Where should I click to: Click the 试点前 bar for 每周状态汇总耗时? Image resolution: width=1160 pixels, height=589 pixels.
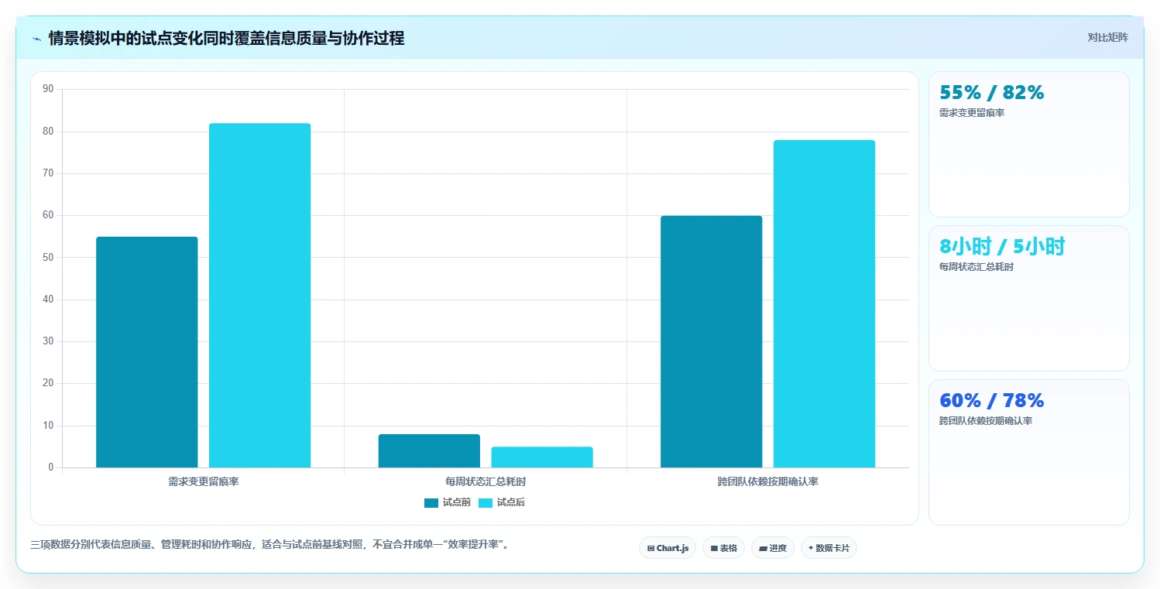(x=429, y=451)
